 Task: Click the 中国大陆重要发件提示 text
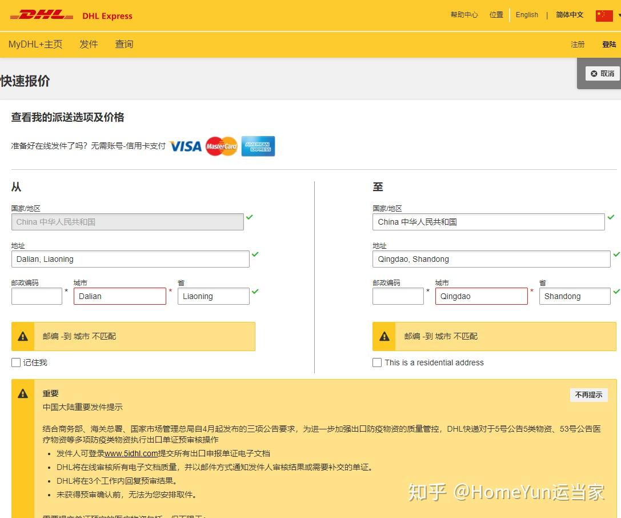pos(82,407)
